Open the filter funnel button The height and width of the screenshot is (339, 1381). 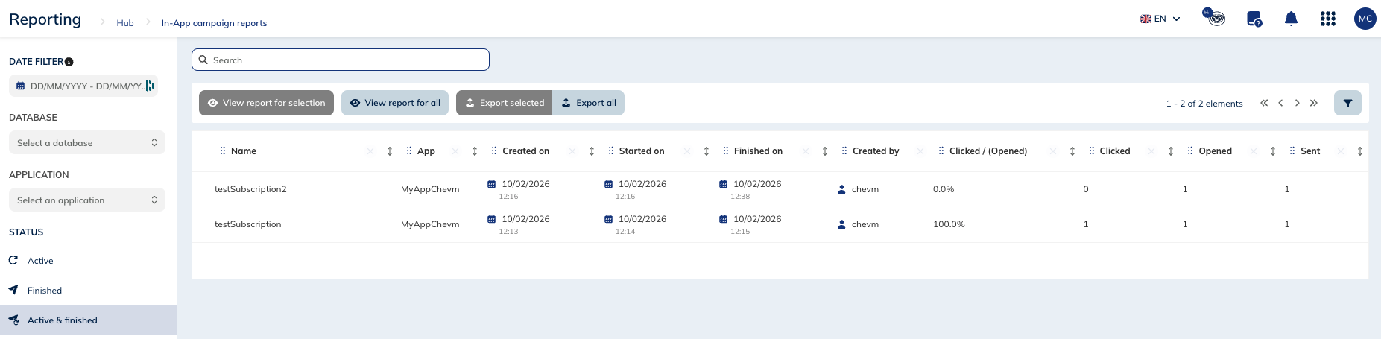tap(1347, 103)
